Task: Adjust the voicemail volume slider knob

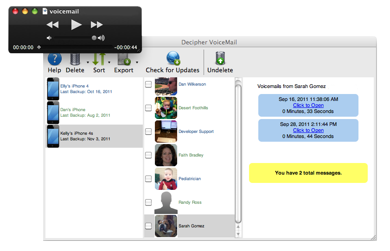Action: pyautogui.click(x=94, y=38)
